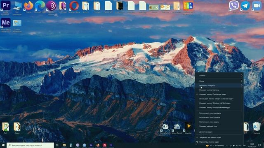
Task: Open the red app icon on the taskbar
Action: [104, 145]
